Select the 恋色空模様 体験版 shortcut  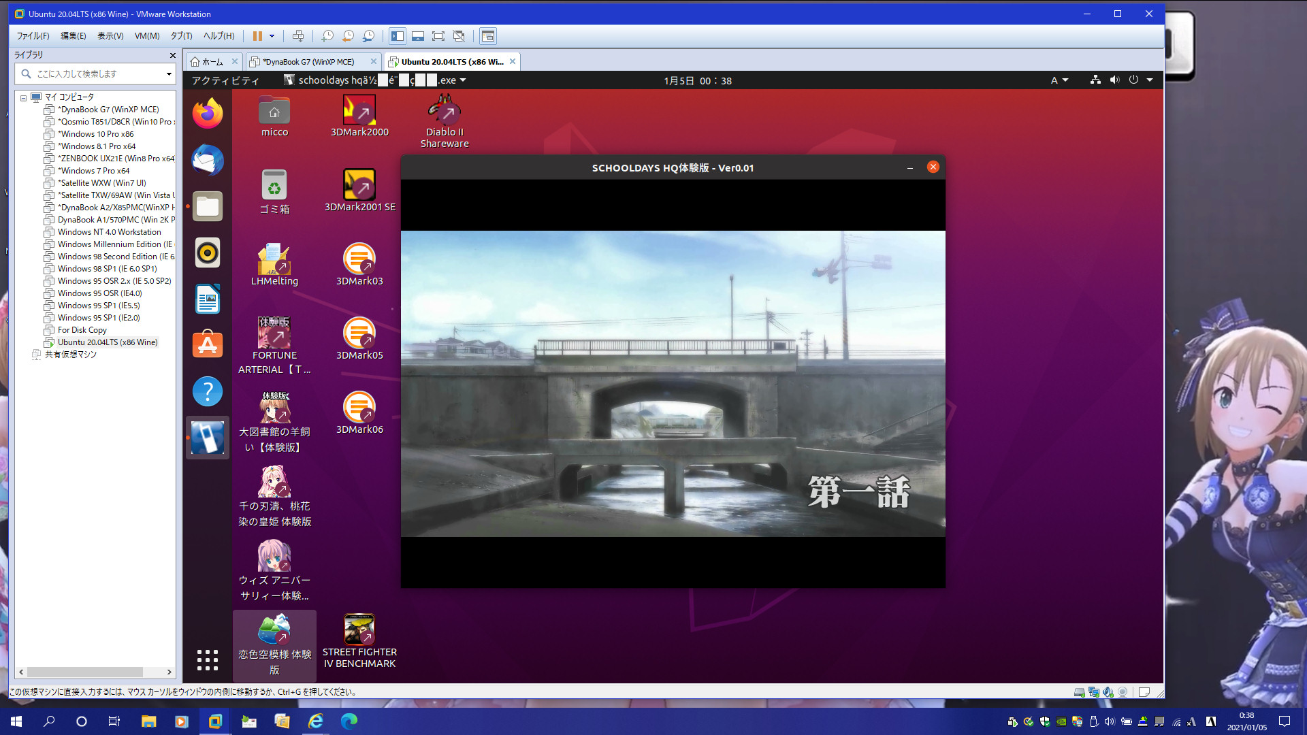point(274,646)
